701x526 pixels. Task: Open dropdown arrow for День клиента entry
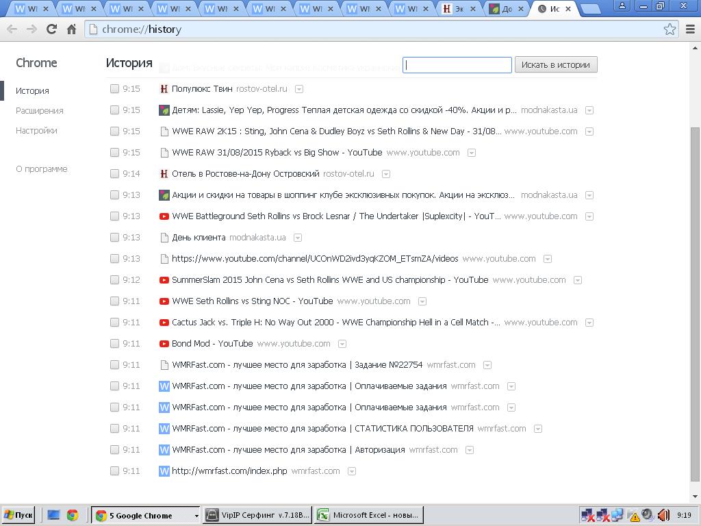[298, 238]
